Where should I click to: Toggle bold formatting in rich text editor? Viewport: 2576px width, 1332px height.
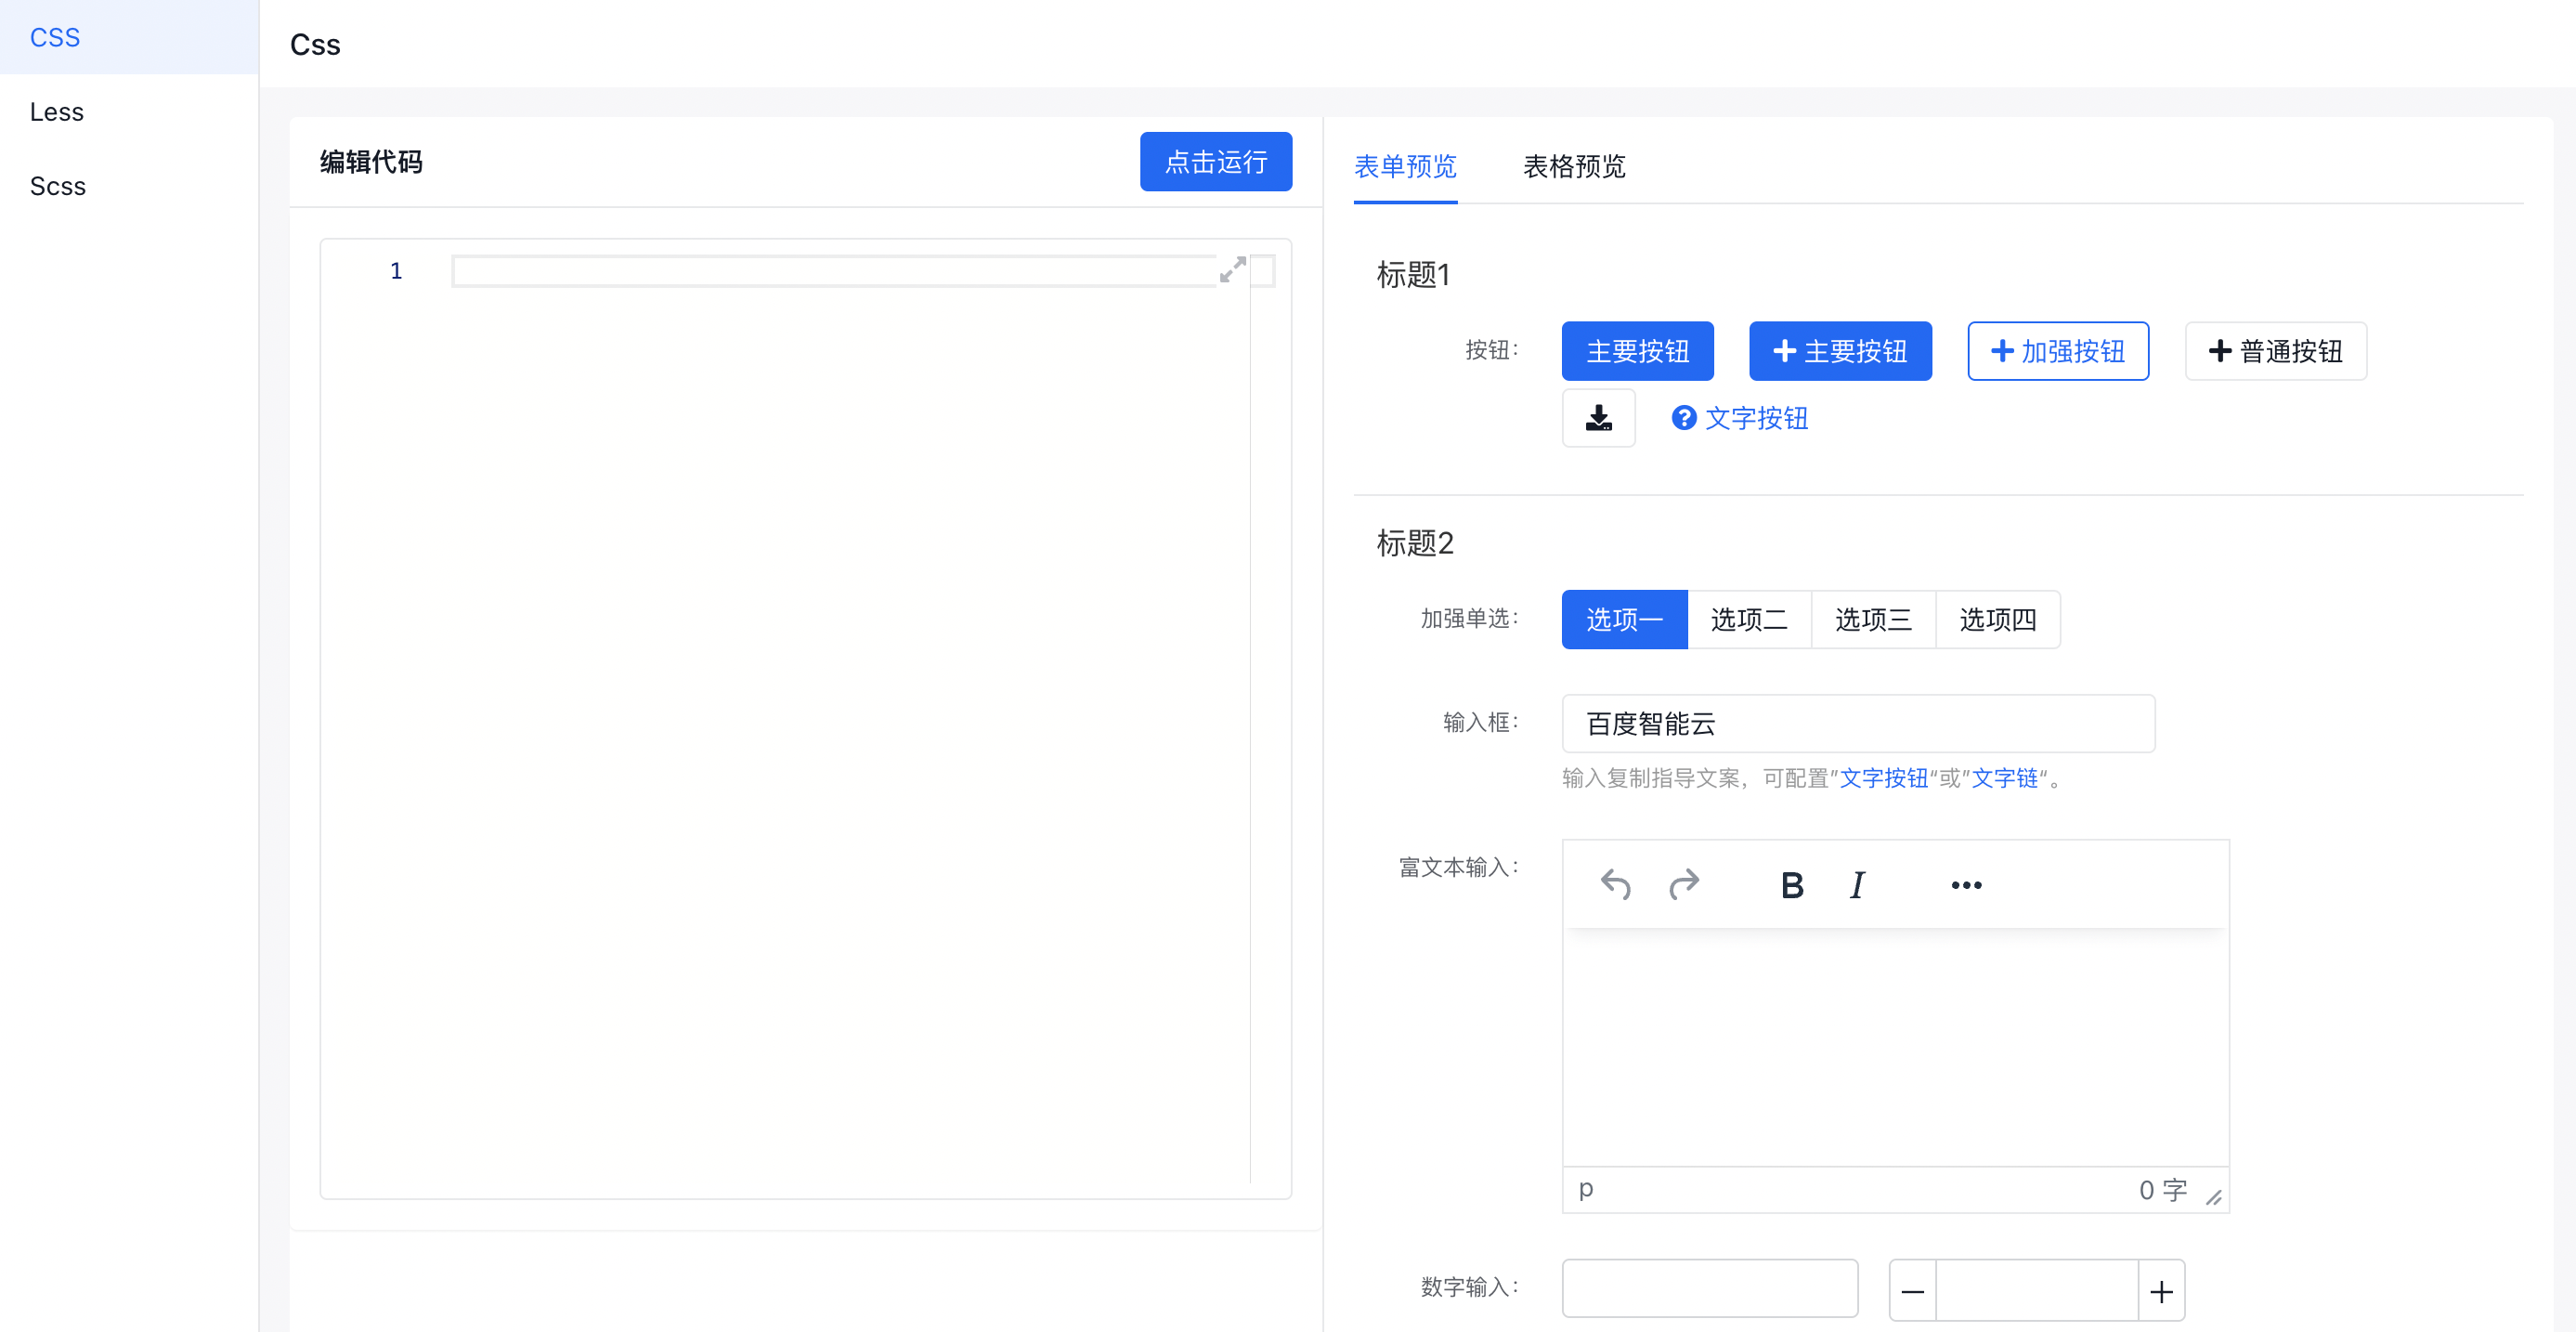(1791, 885)
